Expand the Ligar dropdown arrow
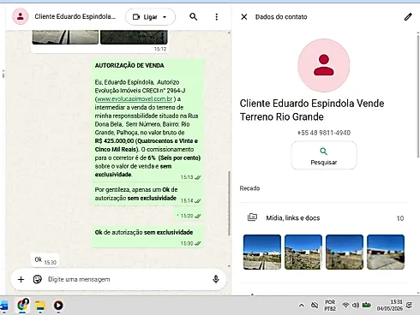420x315 pixels. point(165,17)
